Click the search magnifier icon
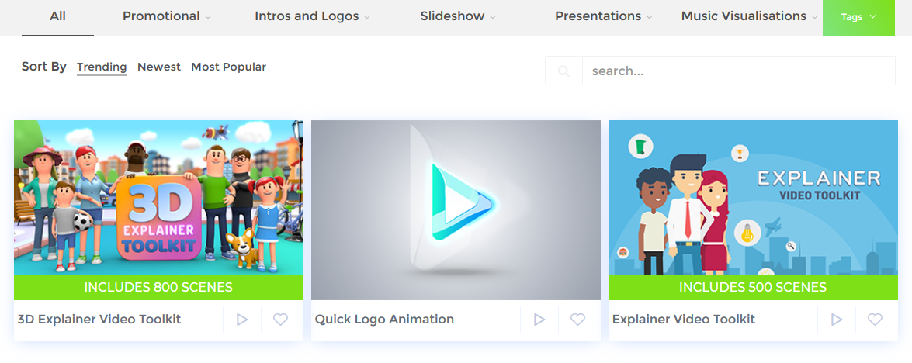Screen dimensions: 912x363 pyautogui.click(x=563, y=71)
